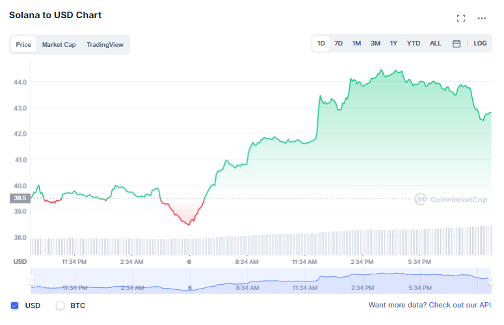Select the 1D time range
504x325 pixels.
point(321,44)
